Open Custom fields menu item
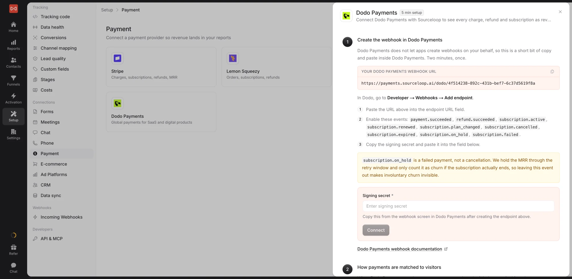The height and width of the screenshot is (279, 572). (x=61, y=69)
